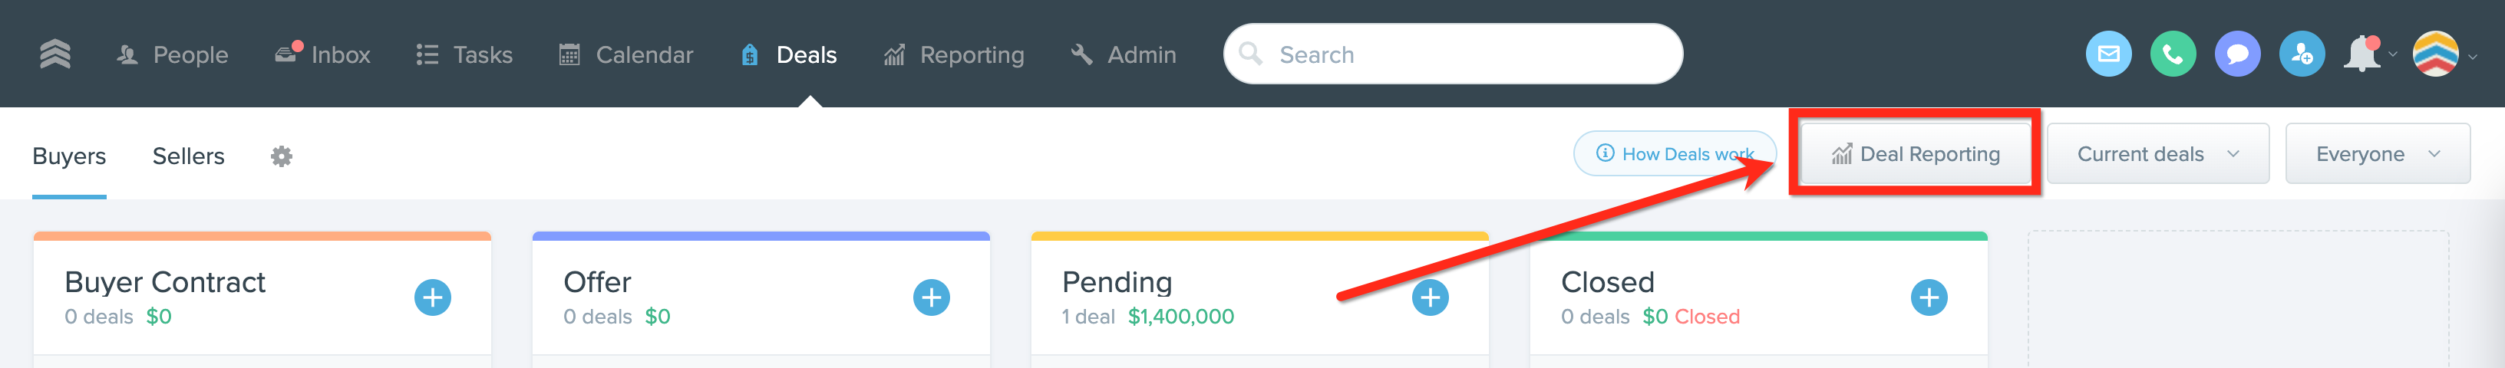The height and width of the screenshot is (368, 2505).
Task: Open the Everyone filter dropdown
Action: [2378, 153]
